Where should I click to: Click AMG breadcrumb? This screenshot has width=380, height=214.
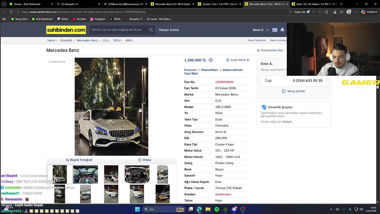128,40
